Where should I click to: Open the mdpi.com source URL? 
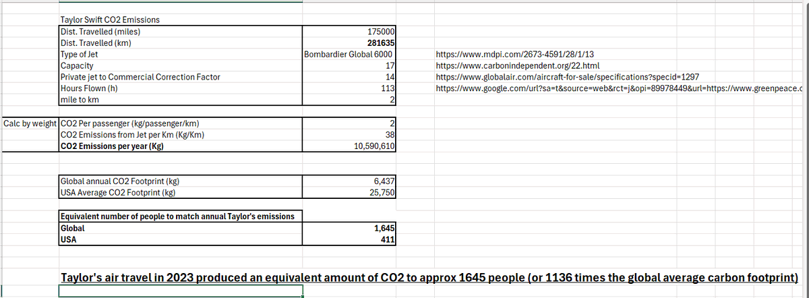pyautogui.click(x=515, y=55)
